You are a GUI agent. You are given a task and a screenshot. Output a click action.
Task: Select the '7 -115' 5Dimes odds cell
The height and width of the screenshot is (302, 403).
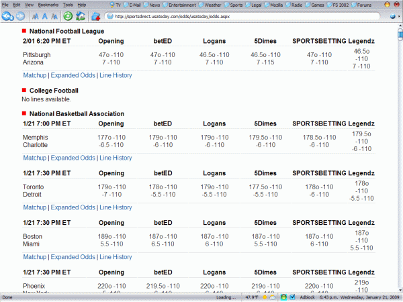click(265, 62)
